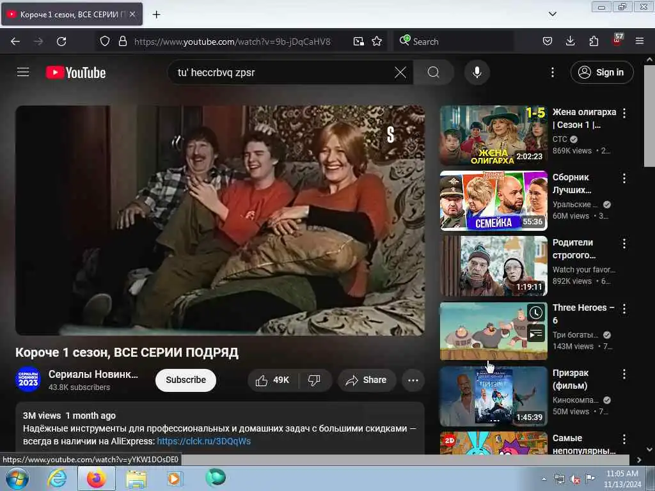Open the Родители строгого thumbnail
655x491 pixels.
493,266
